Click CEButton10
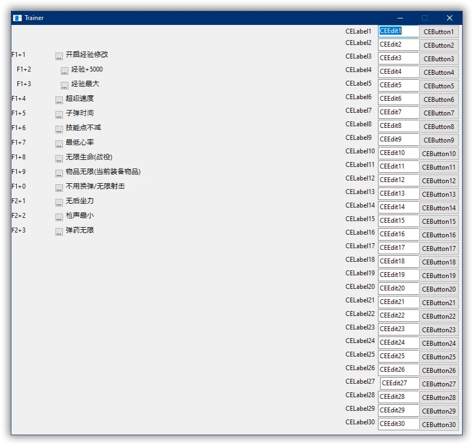Image resolution: width=473 pixels, height=446 pixels. click(439, 154)
